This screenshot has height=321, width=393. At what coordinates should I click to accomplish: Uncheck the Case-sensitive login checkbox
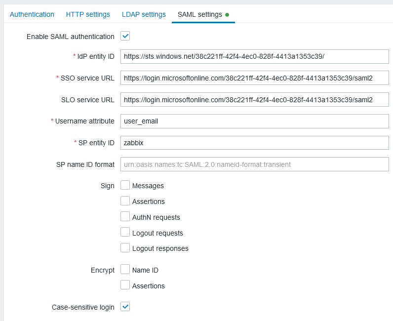click(x=125, y=307)
